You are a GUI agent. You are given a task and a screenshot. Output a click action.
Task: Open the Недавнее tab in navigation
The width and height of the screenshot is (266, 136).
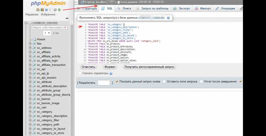coord(32,15)
